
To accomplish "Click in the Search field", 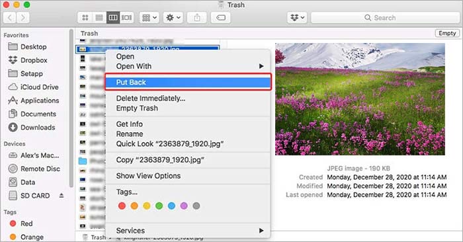I will tap(386, 18).
